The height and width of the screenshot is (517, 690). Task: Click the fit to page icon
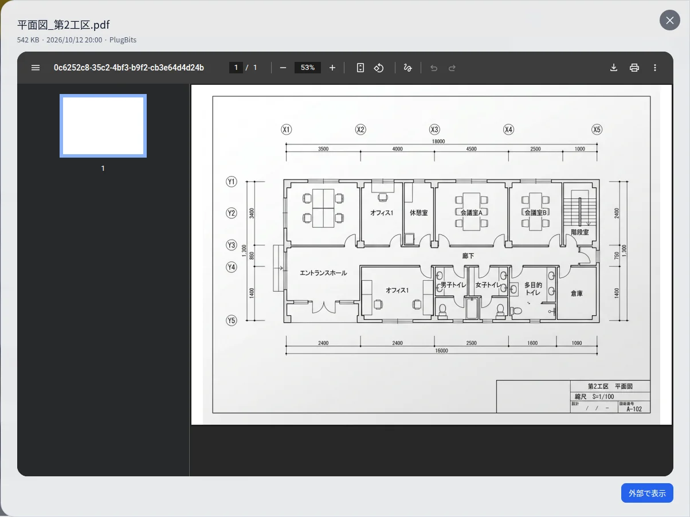(x=360, y=68)
